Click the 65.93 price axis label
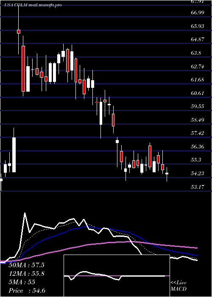Viewport: 212px width, 297px height. [x=198, y=26]
